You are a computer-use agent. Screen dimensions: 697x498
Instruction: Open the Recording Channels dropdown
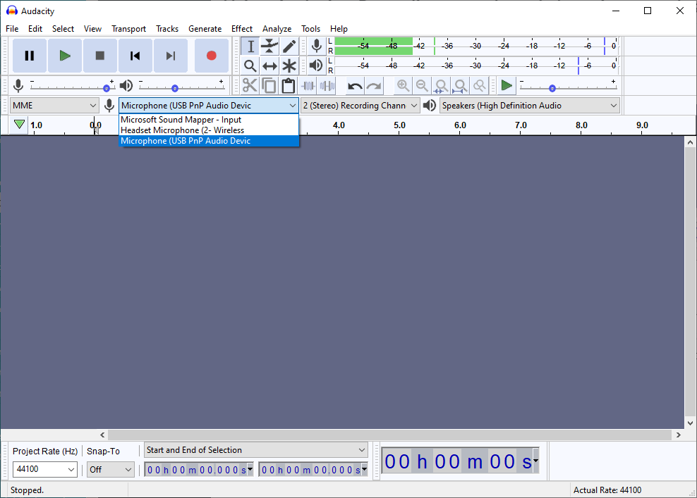pyautogui.click(x=360, y=106)
